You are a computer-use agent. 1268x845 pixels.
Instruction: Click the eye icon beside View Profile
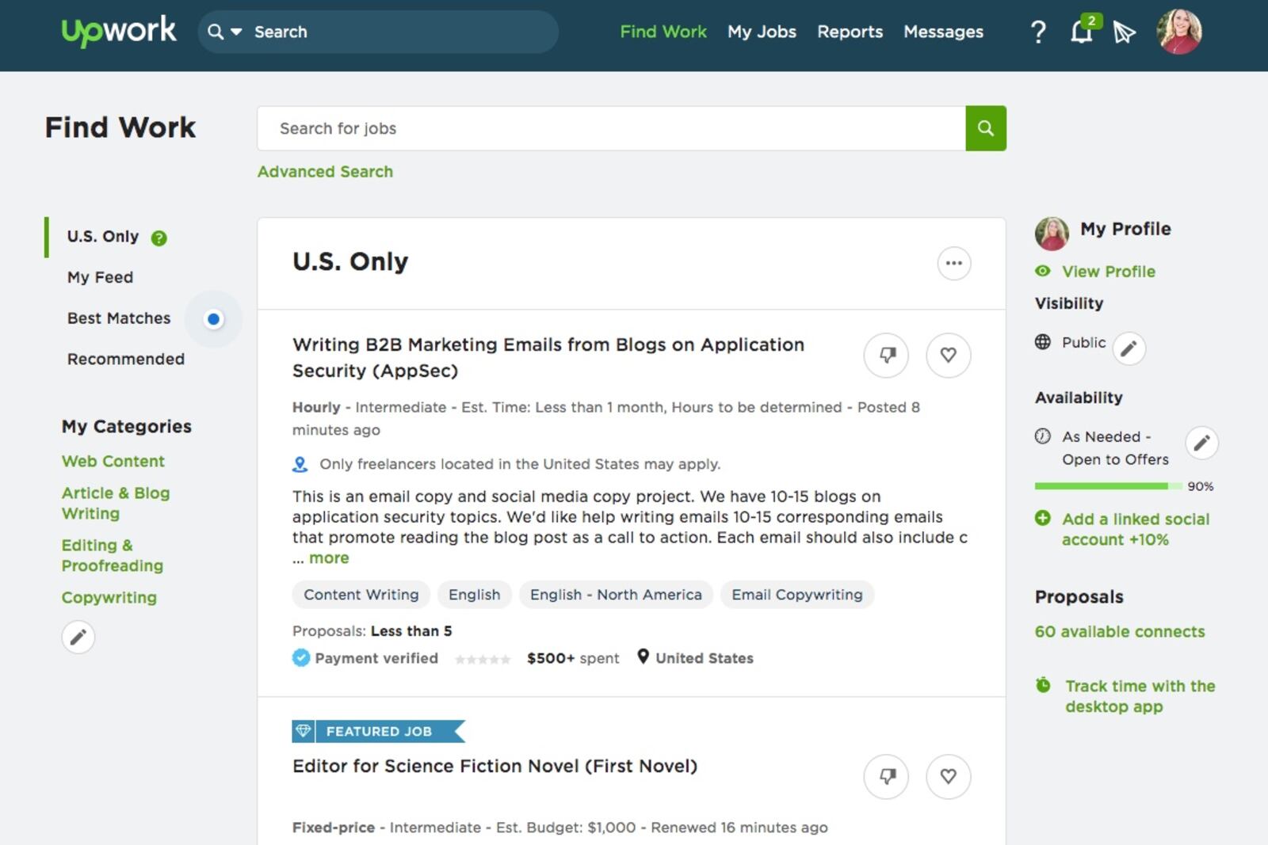tap(1043, 271)
